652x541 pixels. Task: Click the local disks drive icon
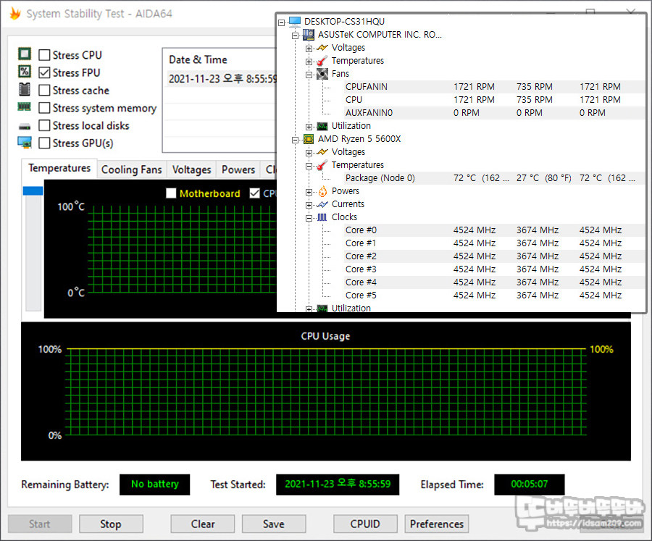[x=25, y=126]
